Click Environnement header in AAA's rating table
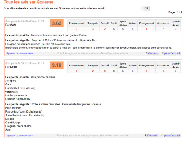This screenshot has width=185, height=141. pos(77,23)
